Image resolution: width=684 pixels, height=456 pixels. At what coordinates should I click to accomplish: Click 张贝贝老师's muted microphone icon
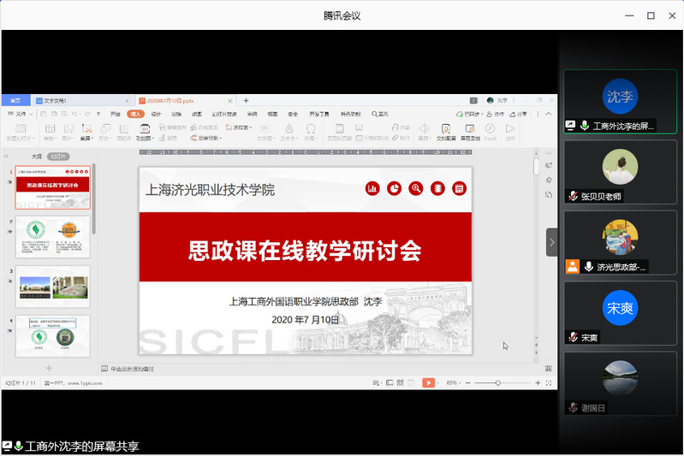click(572, 196)
